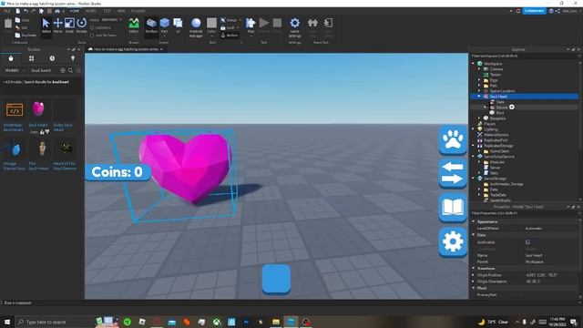Open the FILE menu
Viewport: 583px width, 328px height.
click(x=7, y=11)
